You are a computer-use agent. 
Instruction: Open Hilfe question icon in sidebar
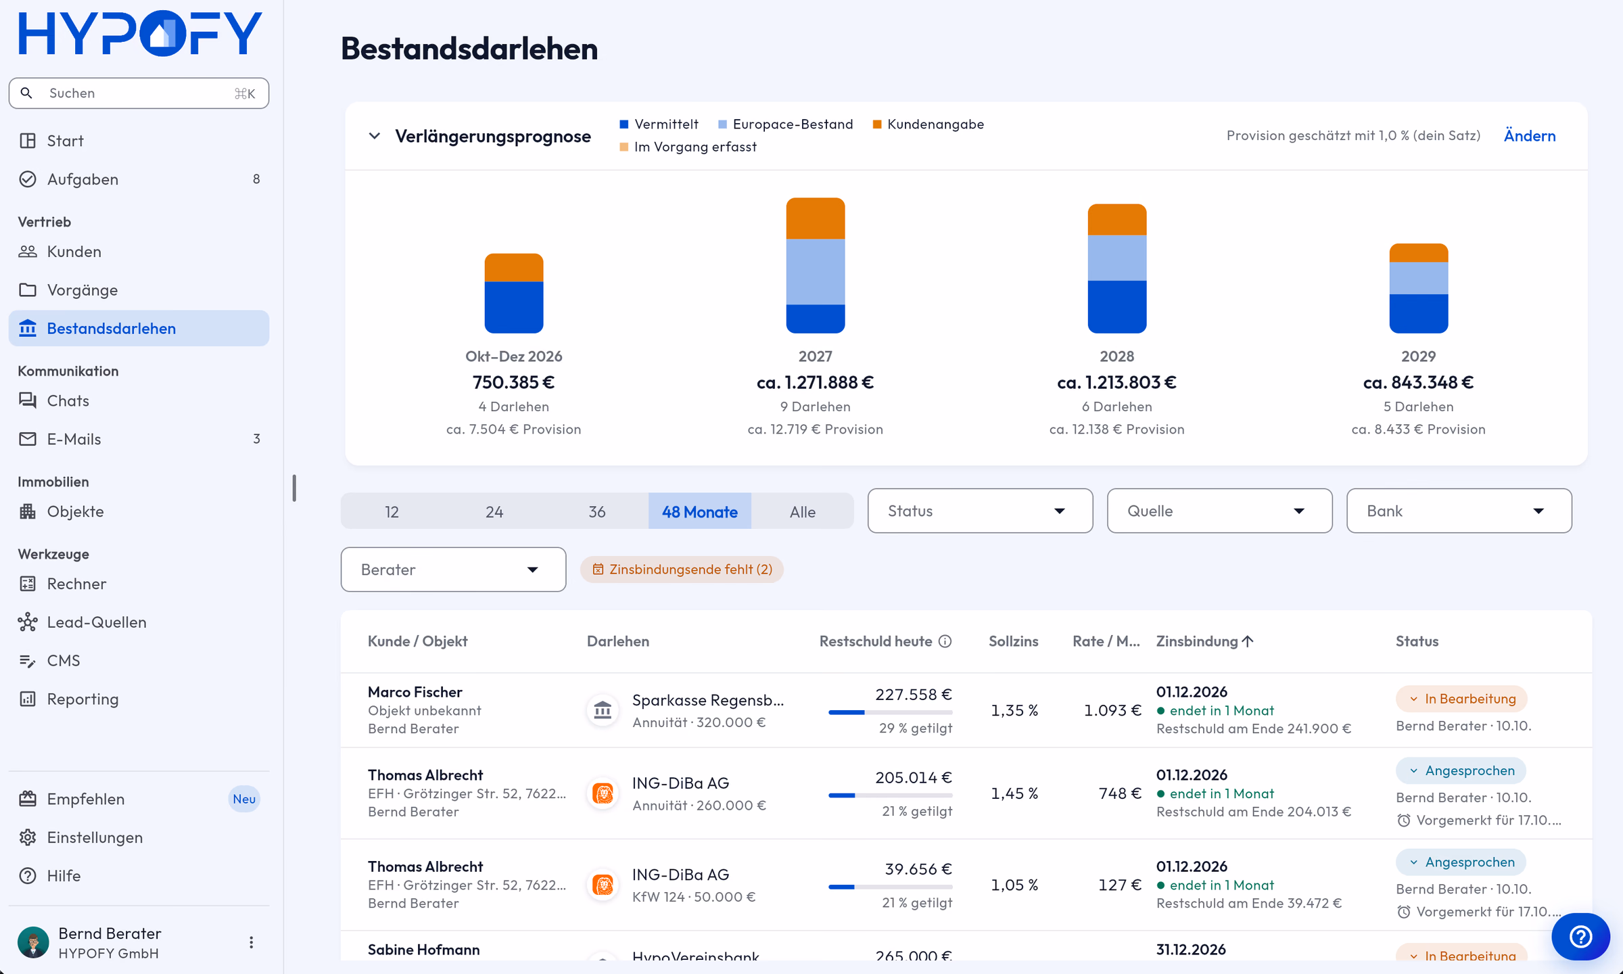[x=28, y=876]
